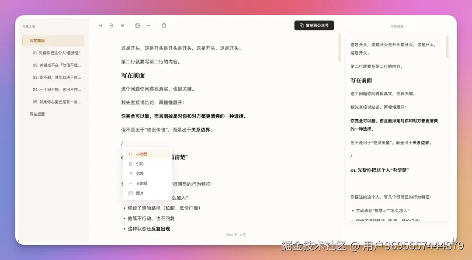Click the trash icon to delete content
Viewport: 472px width, 260px height.
coord(164,25)
